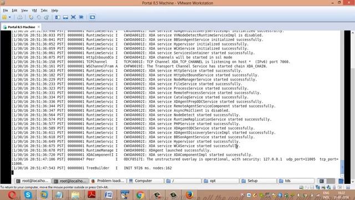
Task: Open Adobe Reader from the taskbar
Action: (x=92, y=195)
